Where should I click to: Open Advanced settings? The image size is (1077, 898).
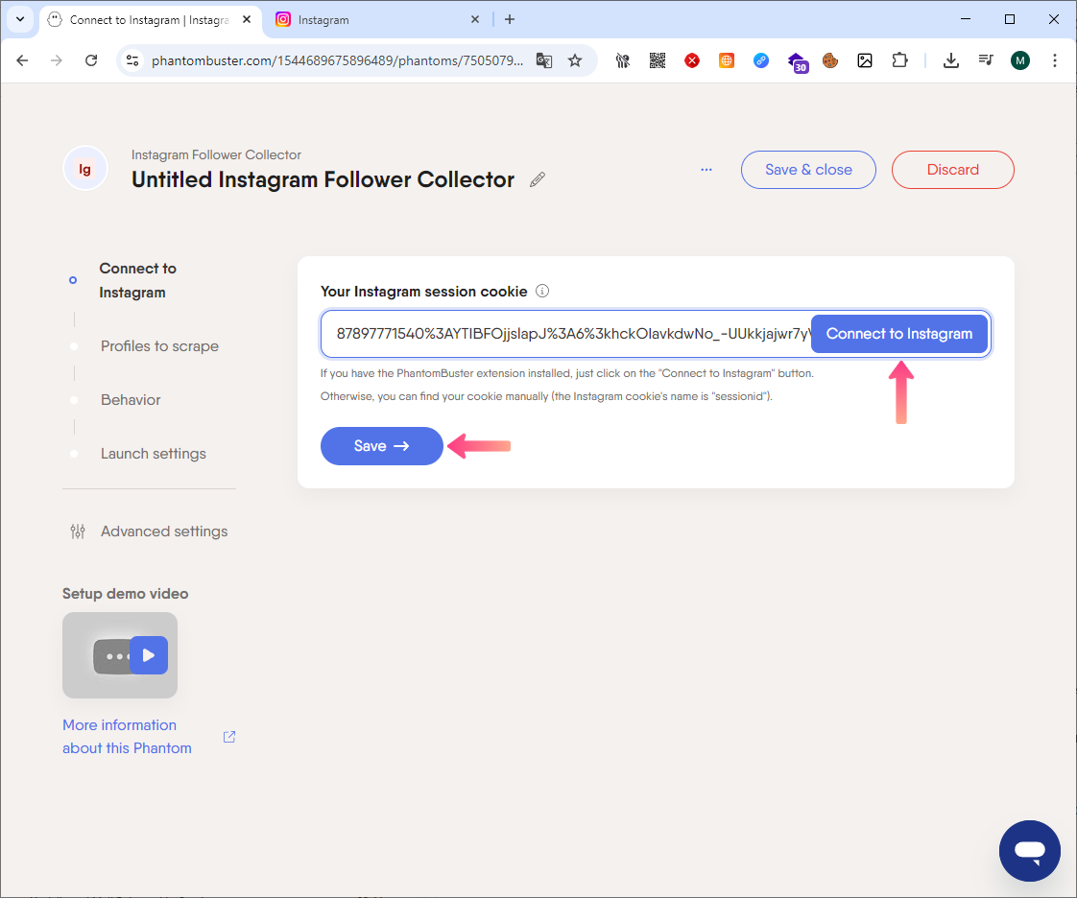pyautogui.click(x=164, y=532)
